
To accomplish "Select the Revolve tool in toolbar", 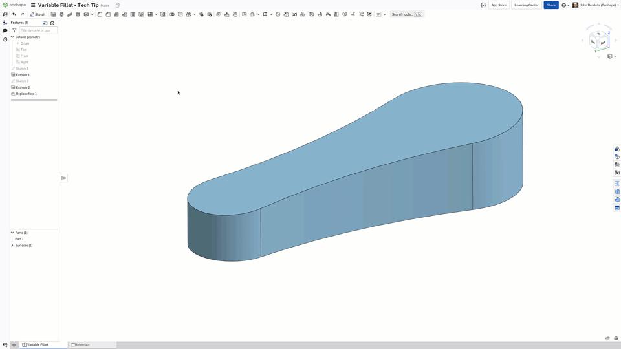I will 61,14.
